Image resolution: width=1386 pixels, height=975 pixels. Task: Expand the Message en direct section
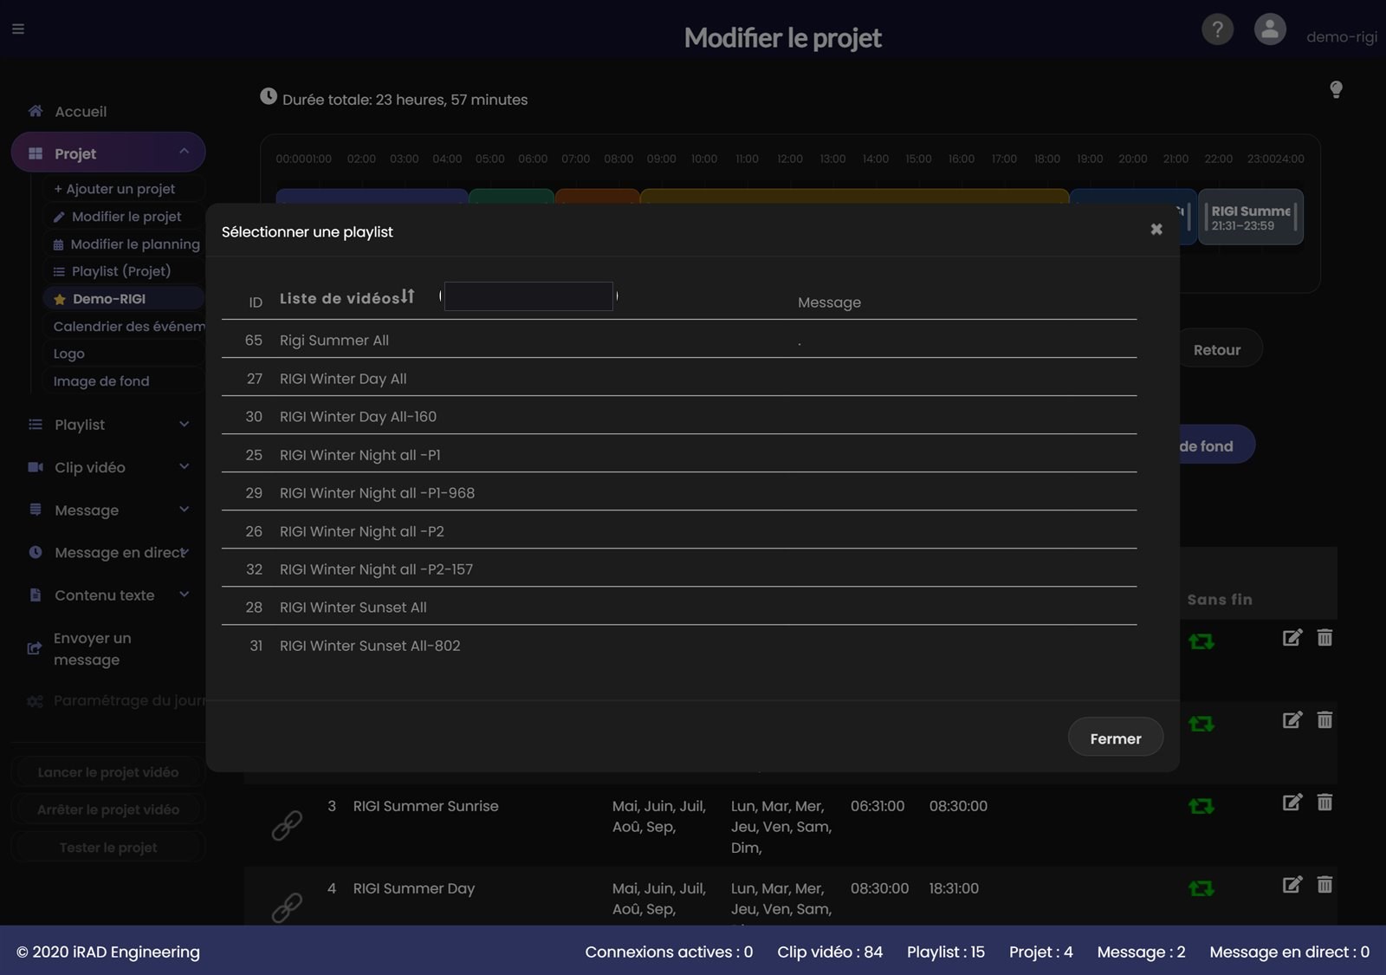(x=108, y=553)
